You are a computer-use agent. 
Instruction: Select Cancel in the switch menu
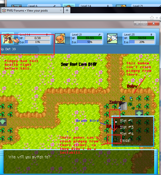point(125,140)
